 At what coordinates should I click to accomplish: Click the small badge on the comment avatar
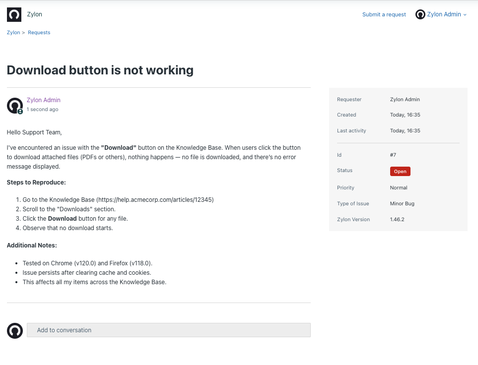(19, 112)
